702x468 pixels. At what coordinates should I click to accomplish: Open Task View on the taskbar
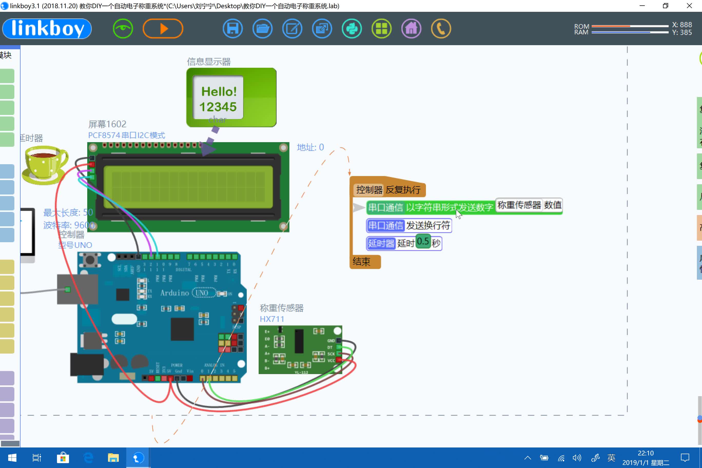click(x=37, y=458)
